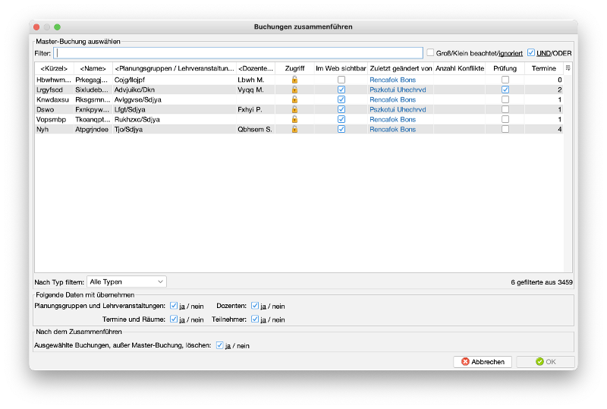The width and height of the screenshot is (607, 409).
Task: Click the Abbrechen button
Action: tap(483, 362)
